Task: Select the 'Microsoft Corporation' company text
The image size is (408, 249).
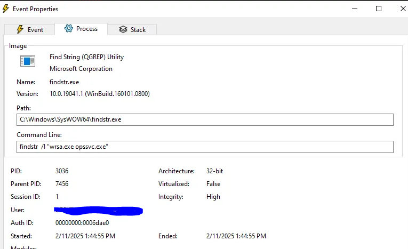Action: (81, 69)
